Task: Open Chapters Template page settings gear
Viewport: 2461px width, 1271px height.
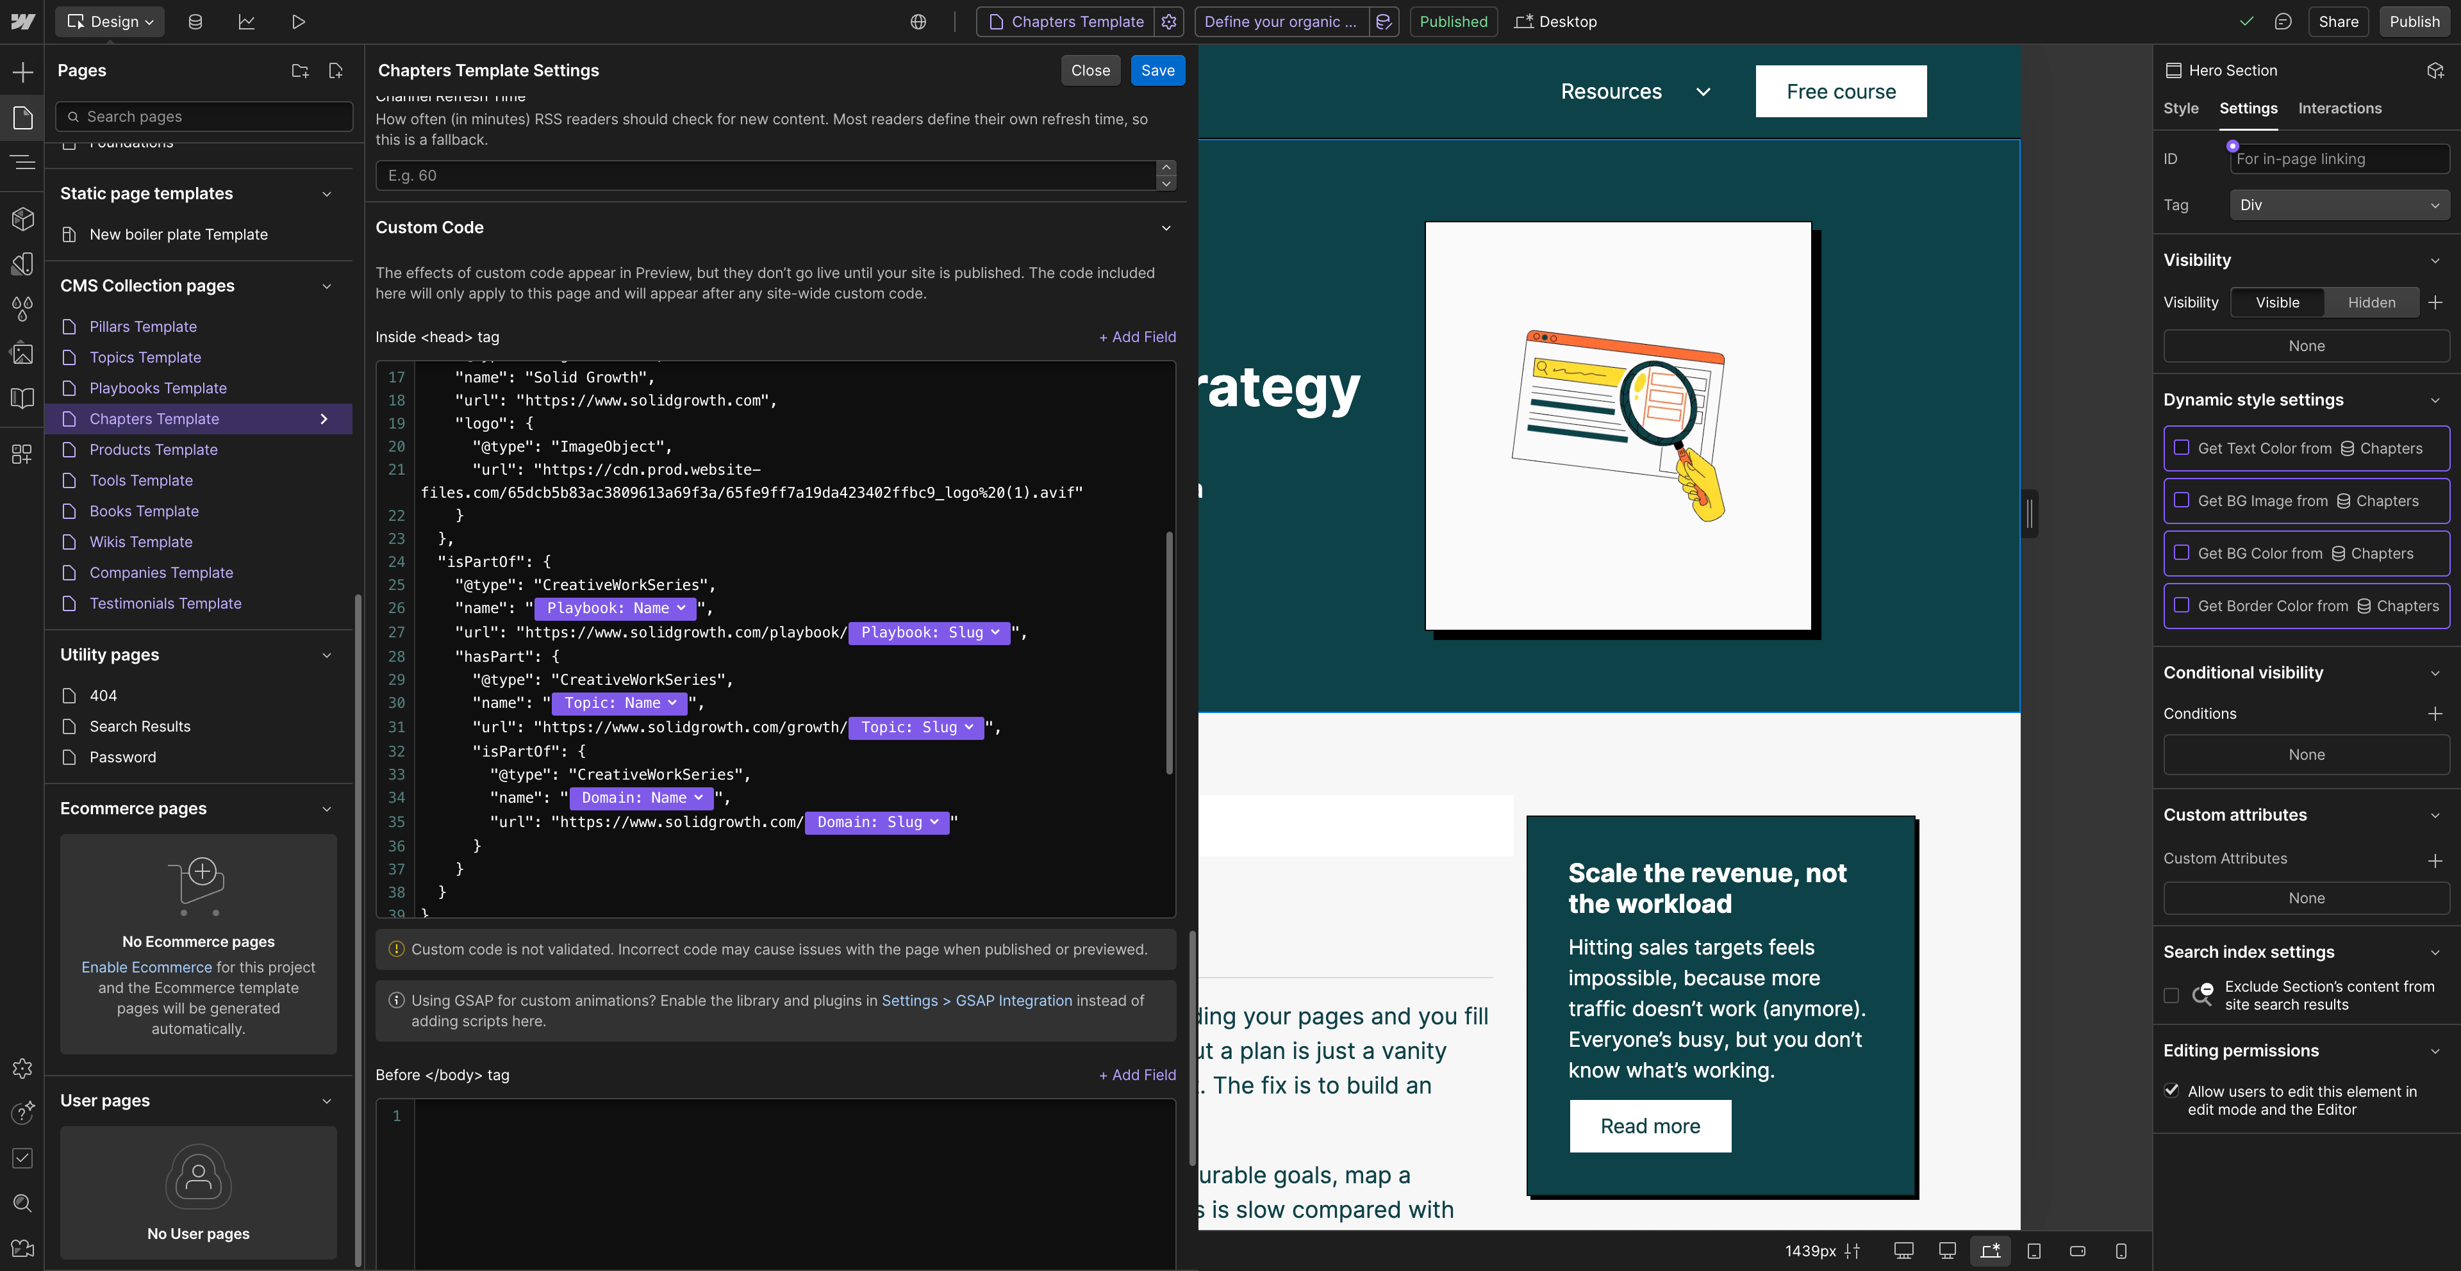Action: (x=1168, y=21)
